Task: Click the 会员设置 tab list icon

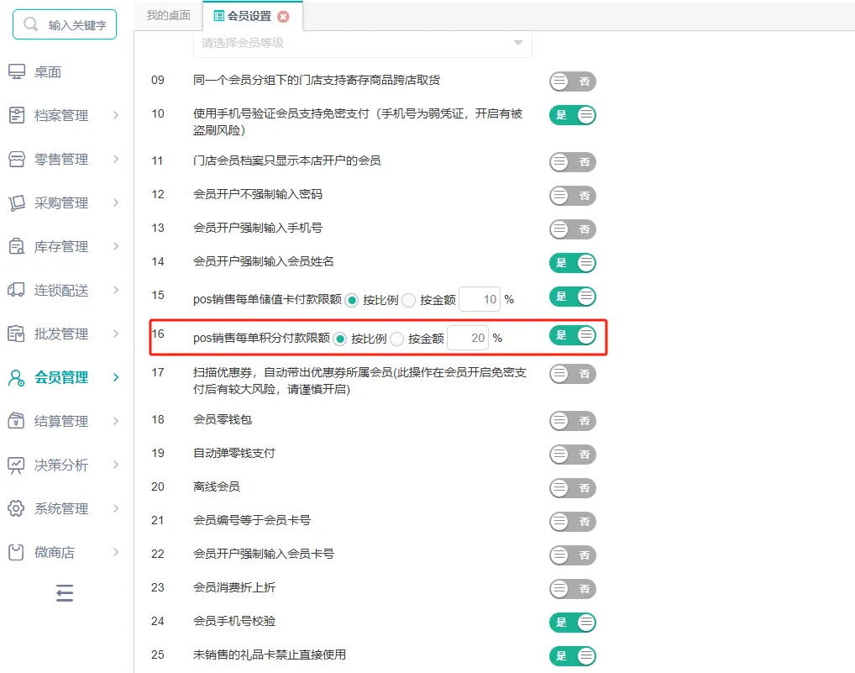Action: (218, 16)
